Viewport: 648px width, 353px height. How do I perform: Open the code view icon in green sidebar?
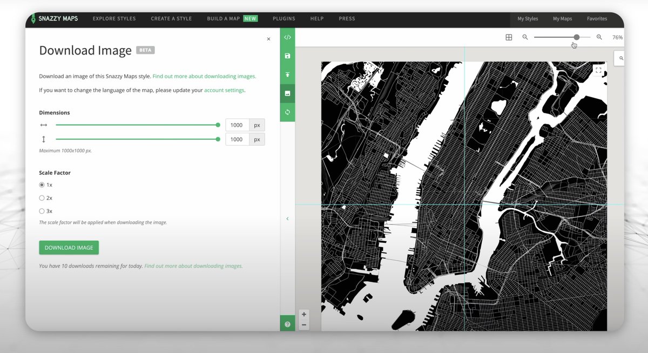click(287, 37)
